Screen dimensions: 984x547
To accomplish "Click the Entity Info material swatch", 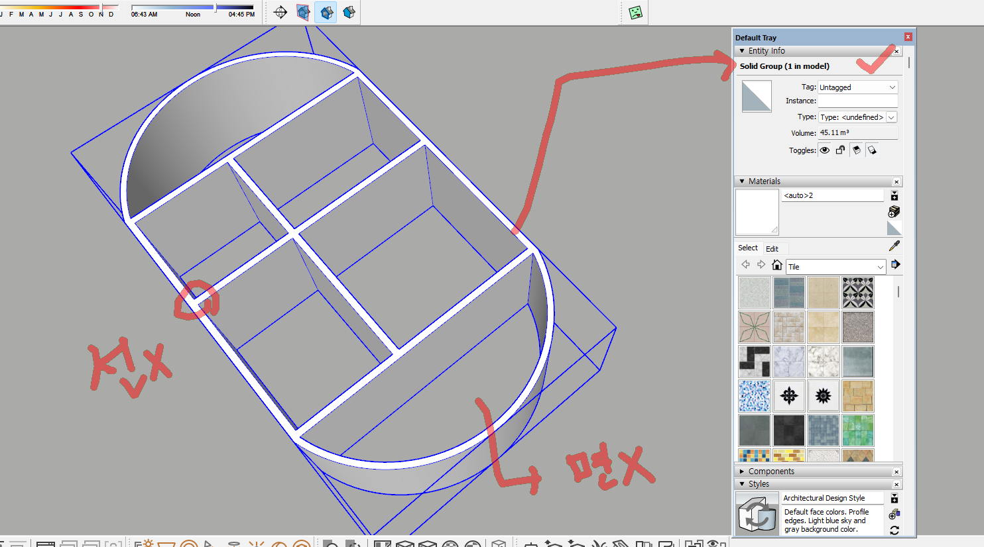I will pos(757,96).
